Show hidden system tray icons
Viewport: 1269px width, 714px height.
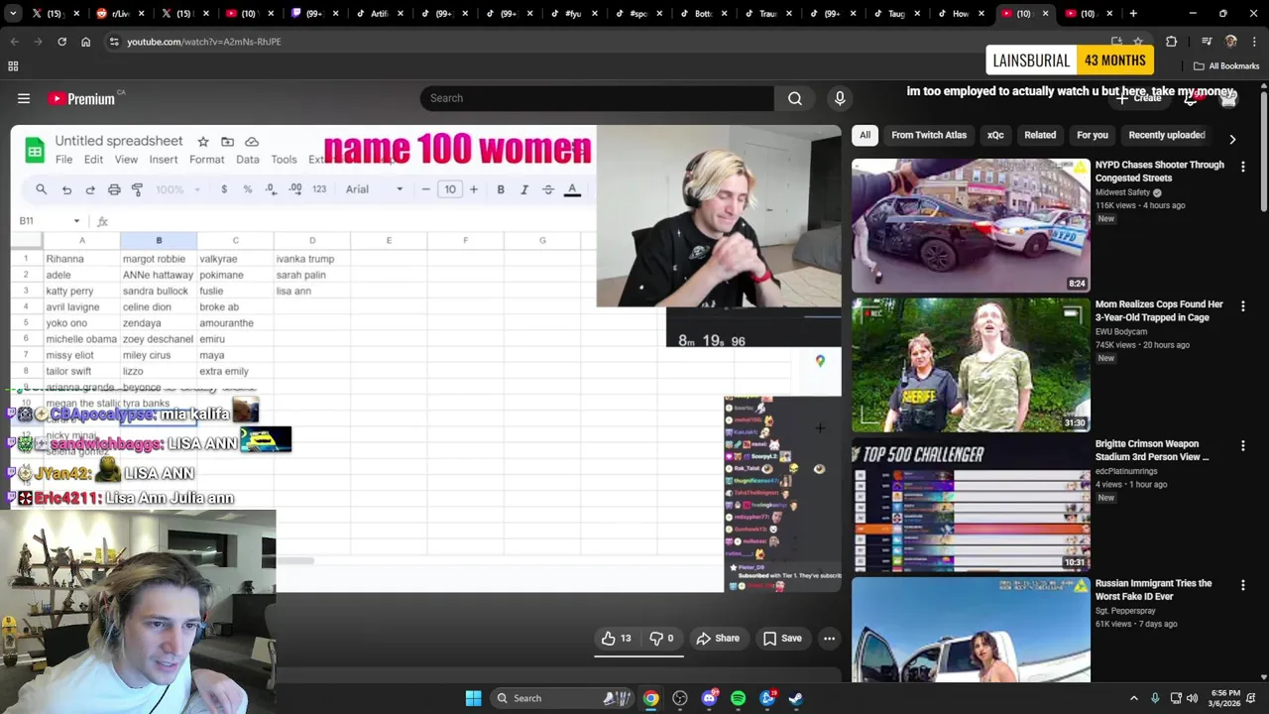pyautogui.click(x=1134, y=698)
